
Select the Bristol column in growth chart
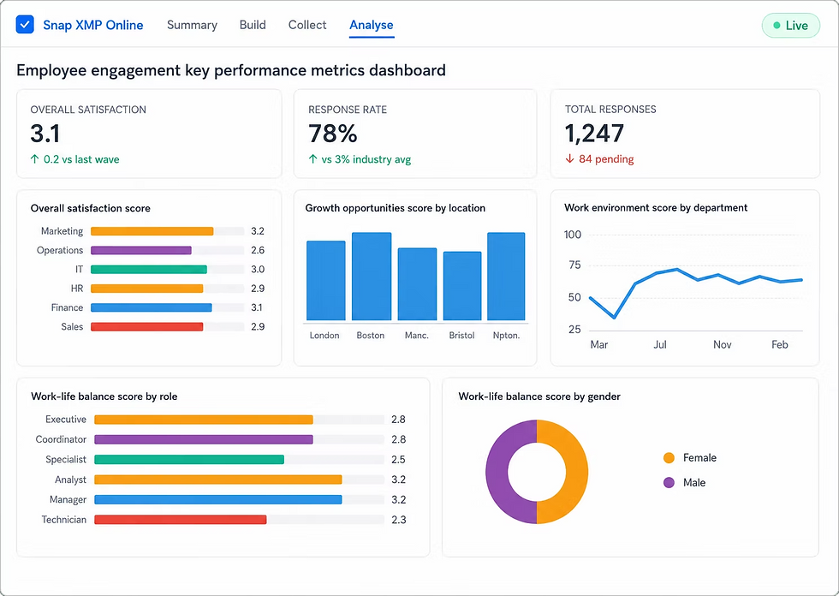[x=462, y=286]
